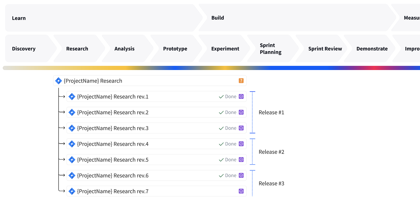Click the orange question badge on {ProjectName} Research
The height and width of the screenshot is (198, 420).
coord(241,81)
